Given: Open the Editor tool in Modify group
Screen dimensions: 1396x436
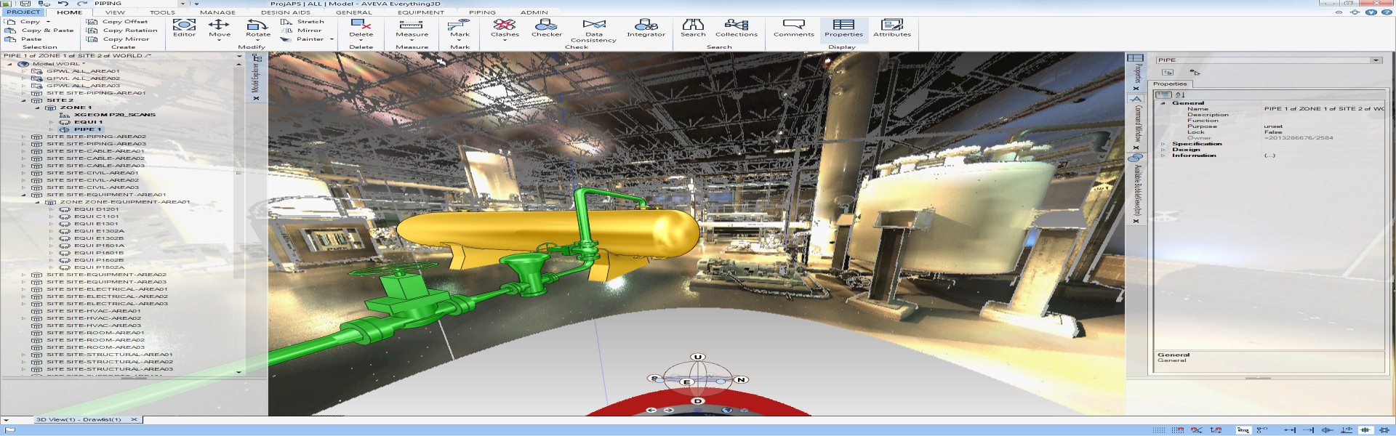Looking at the screenshot, I should (184, 28).
